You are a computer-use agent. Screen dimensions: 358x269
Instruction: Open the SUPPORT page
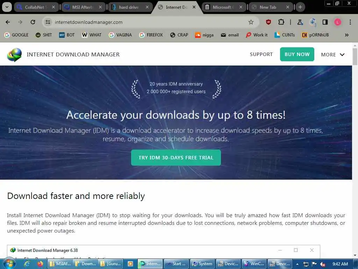click(x=261, y=54)
